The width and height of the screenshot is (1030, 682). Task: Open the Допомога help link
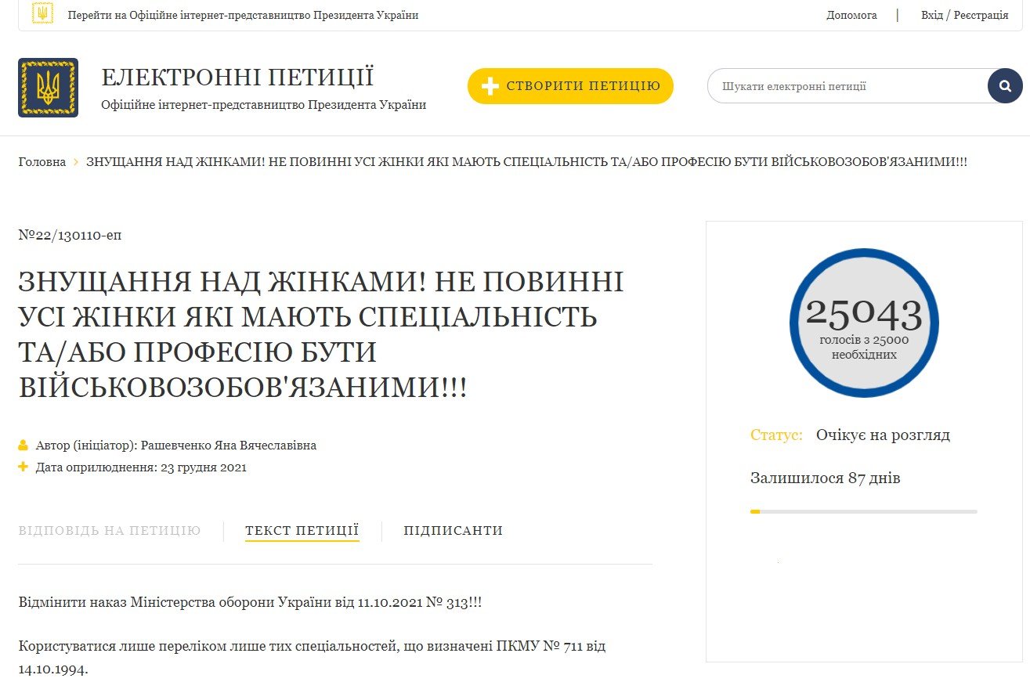[x=851, y=15]
